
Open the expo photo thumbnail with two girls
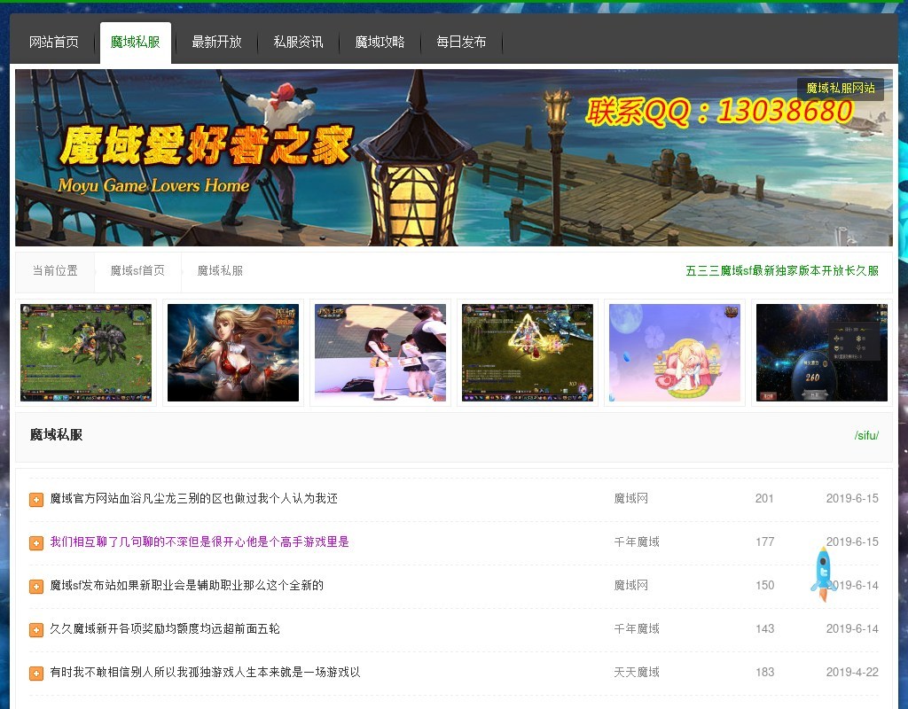pyautogui.click(x=380, y=353)
